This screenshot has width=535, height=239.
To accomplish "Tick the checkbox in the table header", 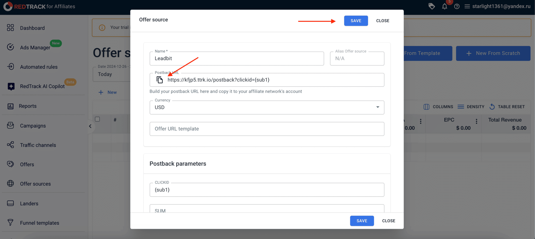I will click(97, 119).
